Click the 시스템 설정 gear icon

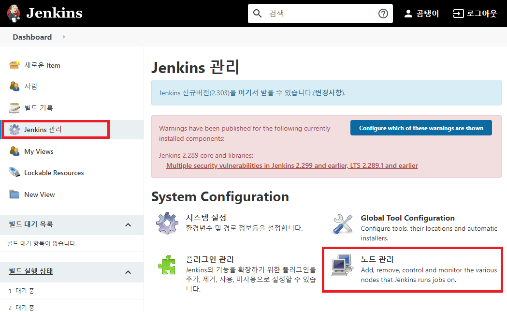point(167,223)
